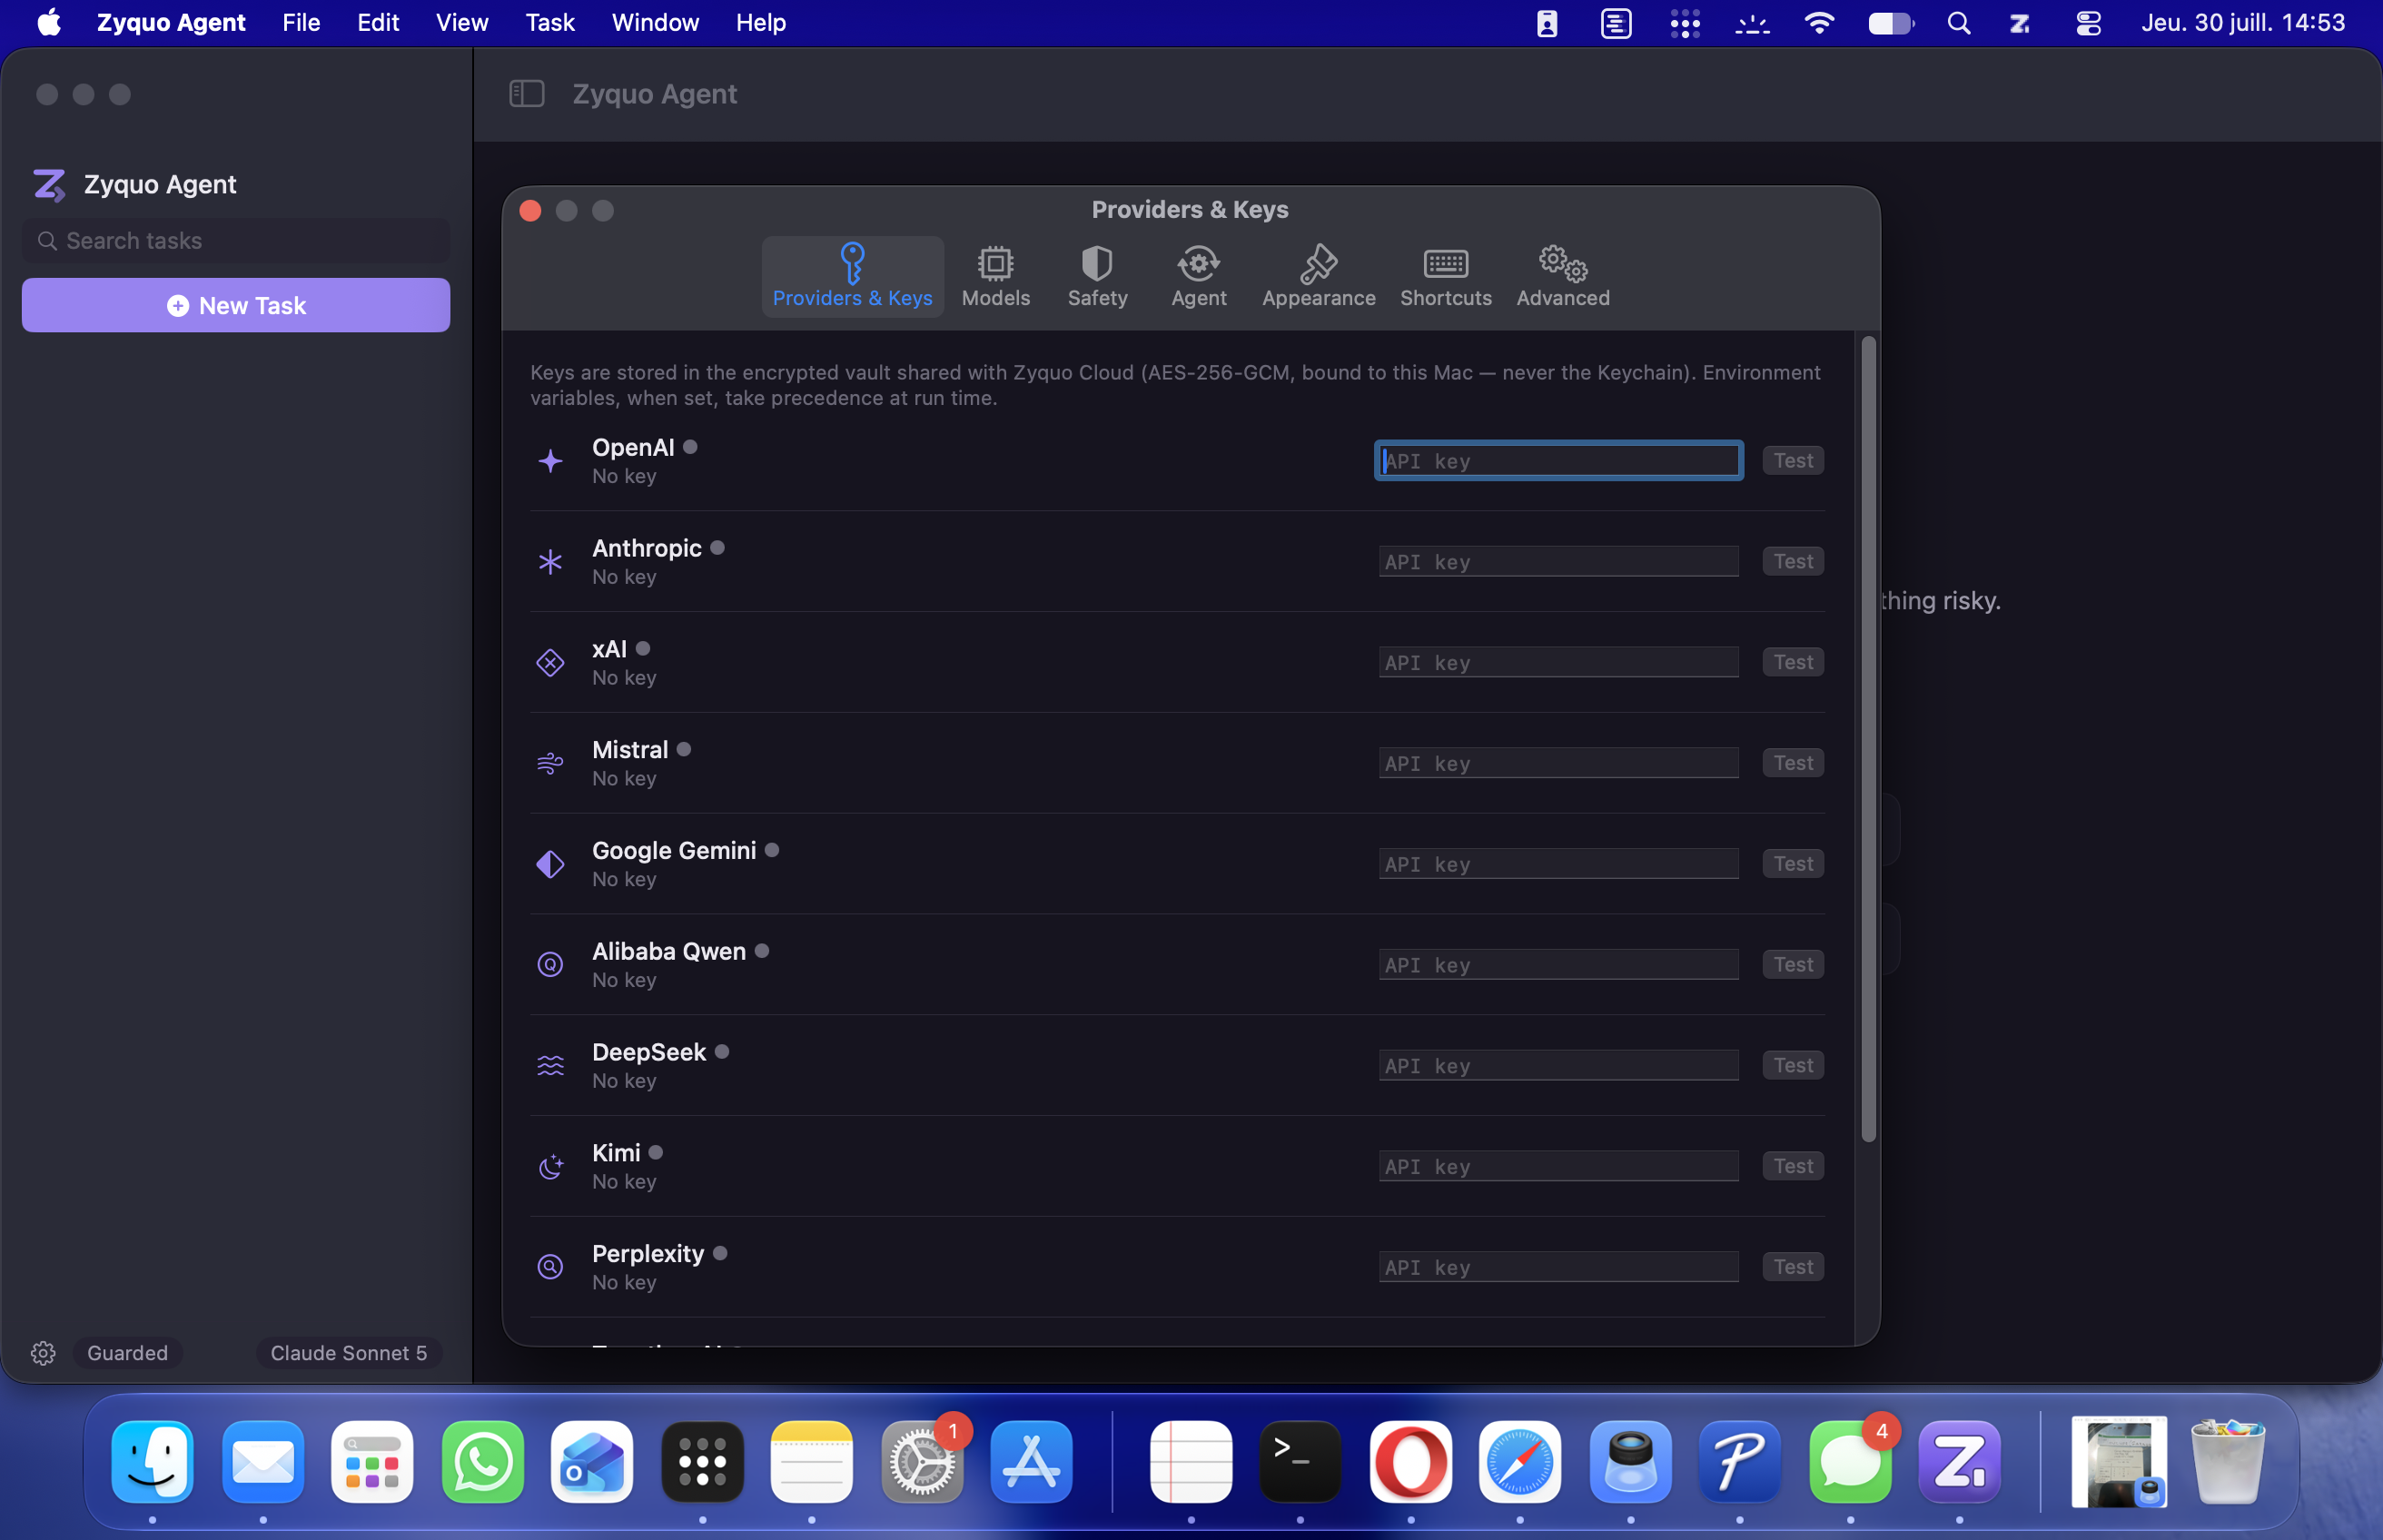Open System Settings from the Dock
Viewport: 2383px width, 1540px height.
click(x=922, y=1461)
